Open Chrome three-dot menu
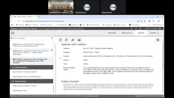The height and width of the screenshot is (98, 174). click(162, 21)
